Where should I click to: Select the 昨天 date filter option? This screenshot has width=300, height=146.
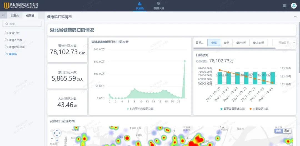226,43
